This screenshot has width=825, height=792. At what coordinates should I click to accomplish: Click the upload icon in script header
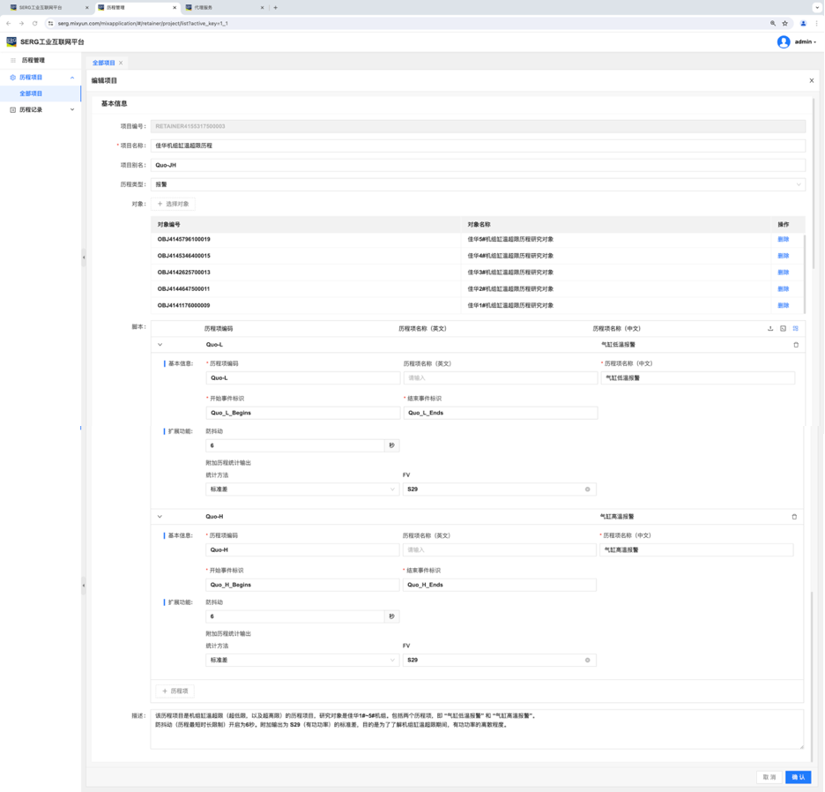pyautogui.click(x=770, y=328)
